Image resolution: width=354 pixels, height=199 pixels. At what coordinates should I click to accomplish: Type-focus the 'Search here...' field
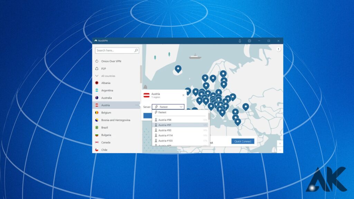[x=117, y=50]
